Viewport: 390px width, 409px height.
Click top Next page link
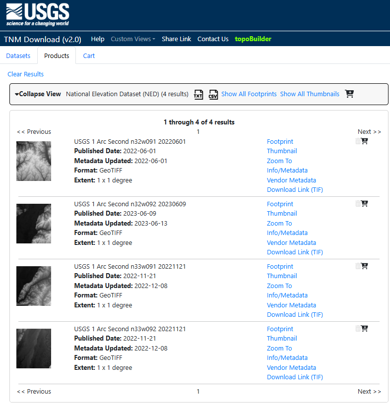(369, 132)
